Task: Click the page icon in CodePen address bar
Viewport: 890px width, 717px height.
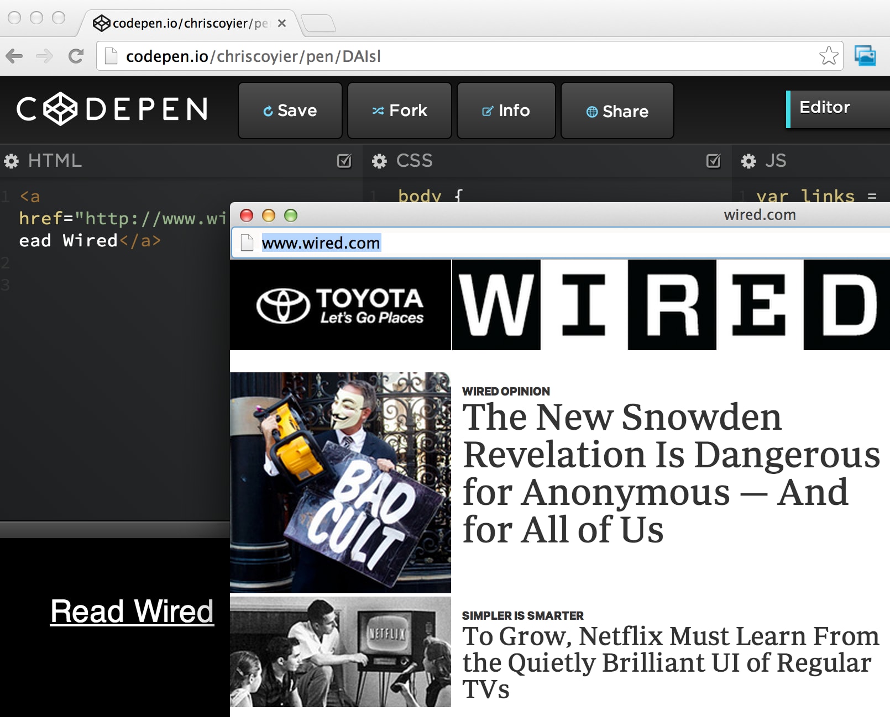Action: click(x=111, y=56)
